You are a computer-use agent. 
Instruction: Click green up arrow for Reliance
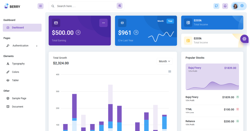click(x=237, y=121)
